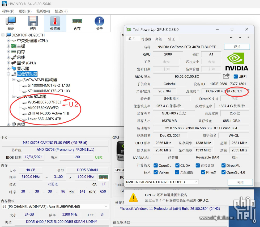Select the first ST10000NM017B-2TL103 drive

[x=49, y=85]
